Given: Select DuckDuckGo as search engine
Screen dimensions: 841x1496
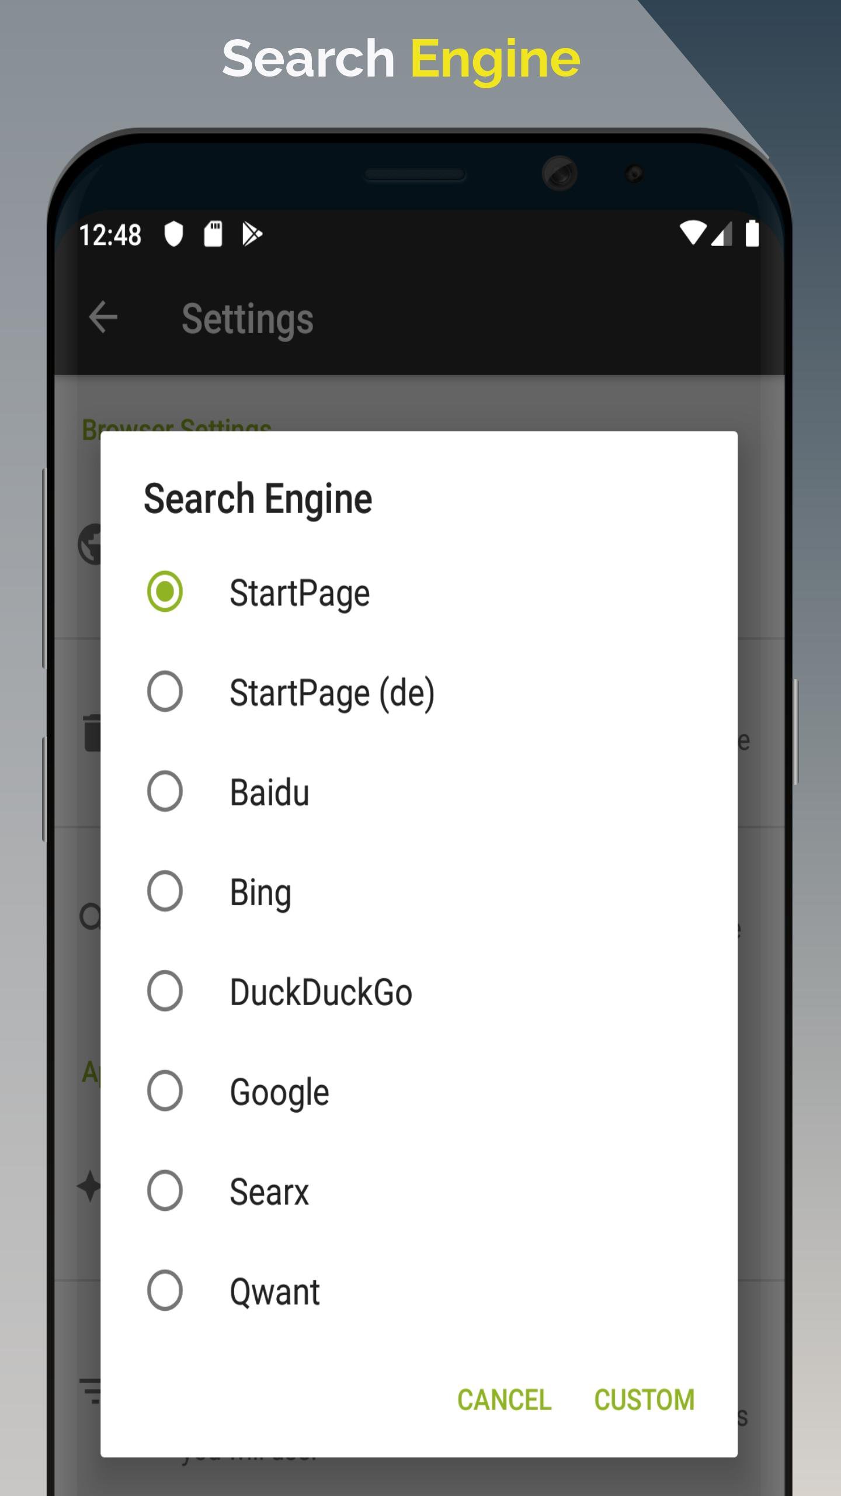Looking at the screenshot, I should [x=165, y=991].
